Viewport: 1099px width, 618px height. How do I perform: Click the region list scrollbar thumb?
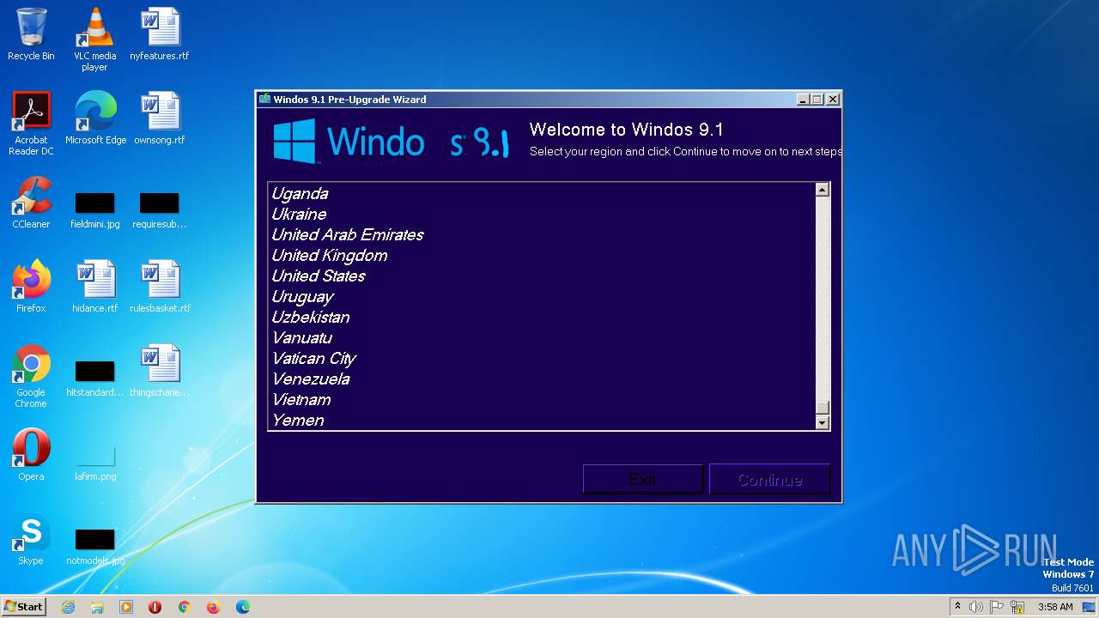[x=822, y=408]
